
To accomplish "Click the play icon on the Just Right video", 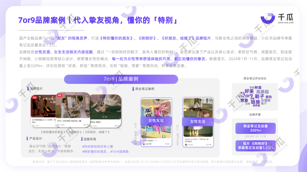I will tap(87, 96).
